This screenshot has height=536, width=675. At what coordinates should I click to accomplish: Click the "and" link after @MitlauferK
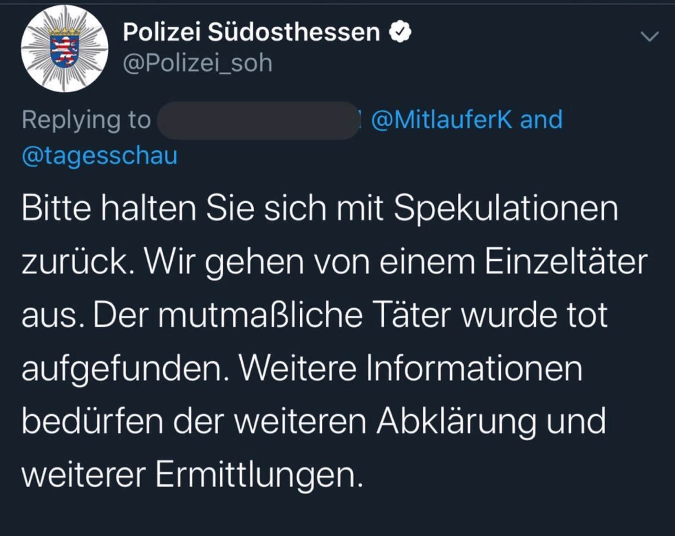(x=541, y=119)
